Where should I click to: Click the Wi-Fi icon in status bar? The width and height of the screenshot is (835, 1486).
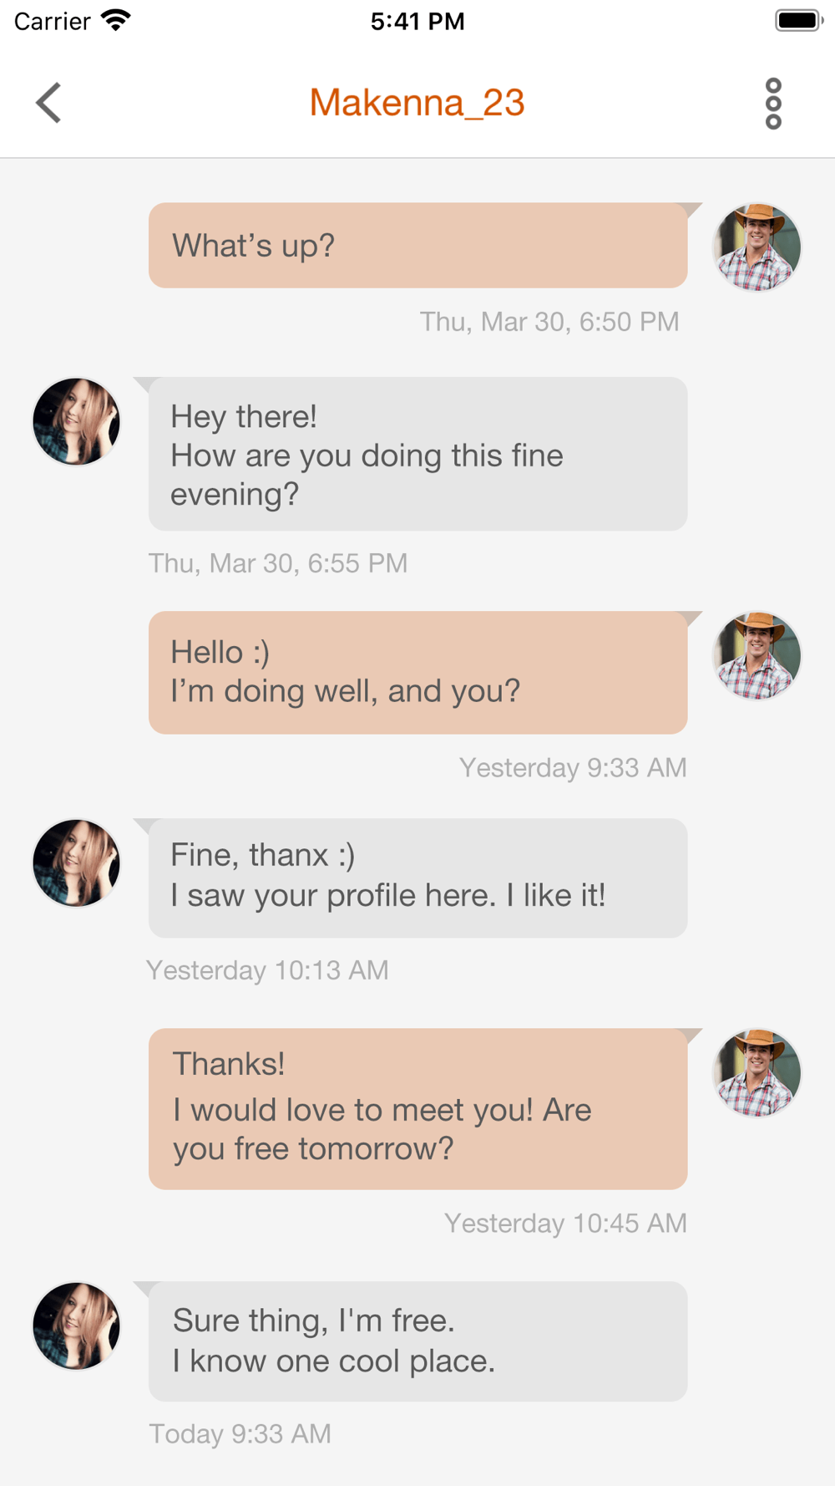click(116, 20)
